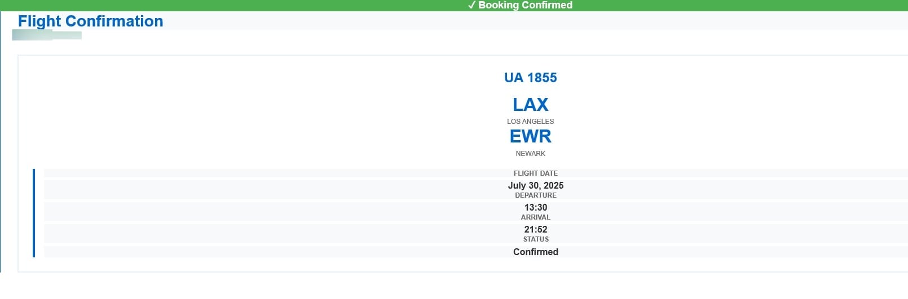The image size is (908, 299).
Task: Select the July 30, 2025 date value
Action: pos(536,185)
